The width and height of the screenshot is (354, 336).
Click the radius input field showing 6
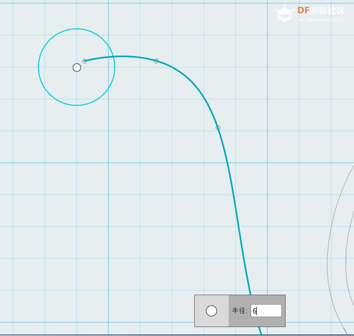tap(266, 311)
